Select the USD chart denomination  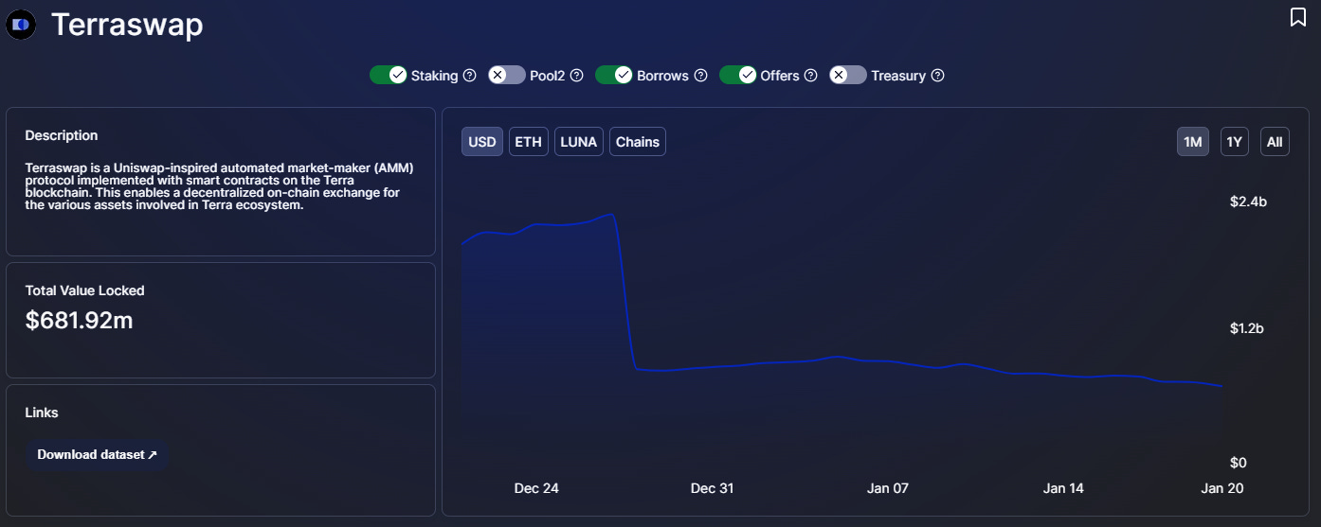click(x=482, y=142)
